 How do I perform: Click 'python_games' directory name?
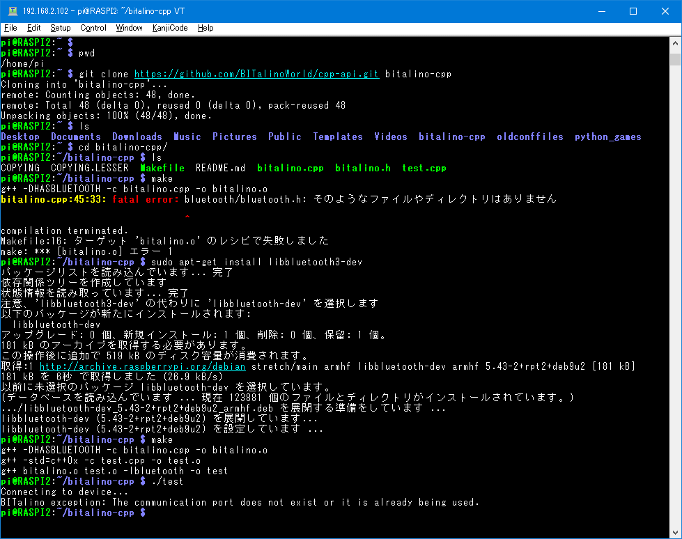click(x=608, y=136)
